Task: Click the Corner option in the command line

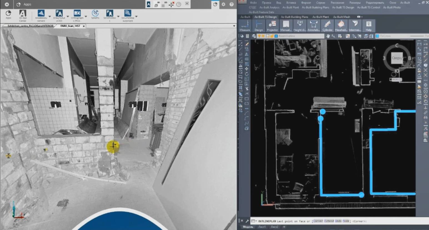Action: (318, 221)
